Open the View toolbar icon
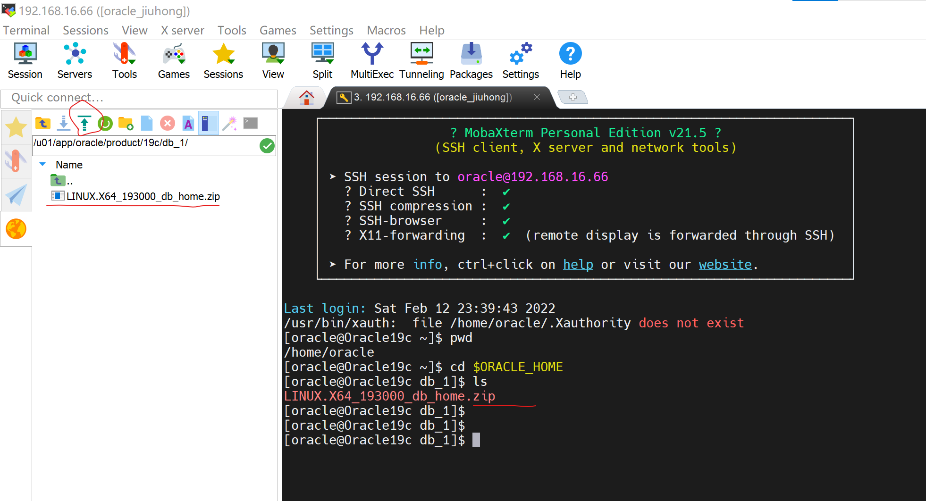This screenshot has height=501, width=926. (273, 61)
